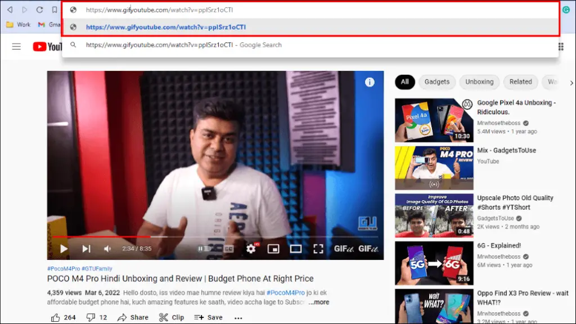Go forward with the browser forward arrow
Viewport: 576px width, 324px height.
(x=25, y=10)
